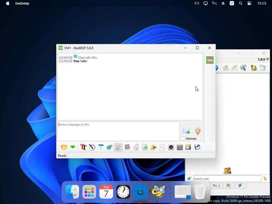The width and height of the screenshot is (272, 204).
Task: Click the gray note toolbar icon
Action: coord(136,147)
